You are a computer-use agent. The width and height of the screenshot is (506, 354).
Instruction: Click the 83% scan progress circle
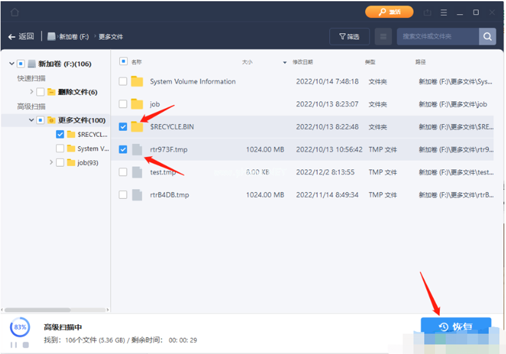coord(20,326)
